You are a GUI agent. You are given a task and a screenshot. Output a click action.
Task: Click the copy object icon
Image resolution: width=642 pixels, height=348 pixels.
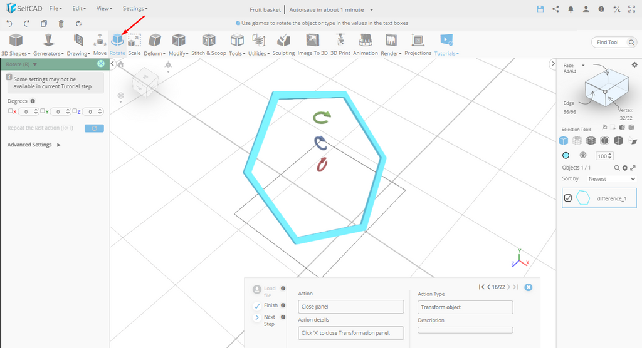pyautogui.click(x=44, y=23)
